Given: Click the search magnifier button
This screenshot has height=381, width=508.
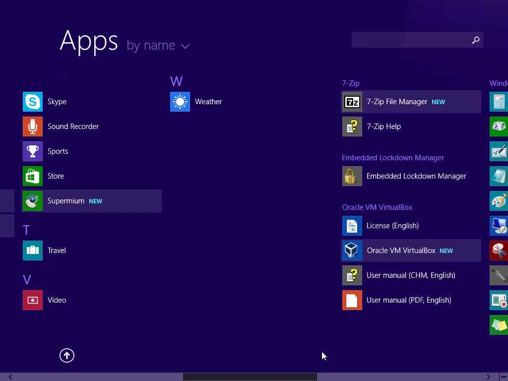Looking at the screenshot, I should 476,40.
